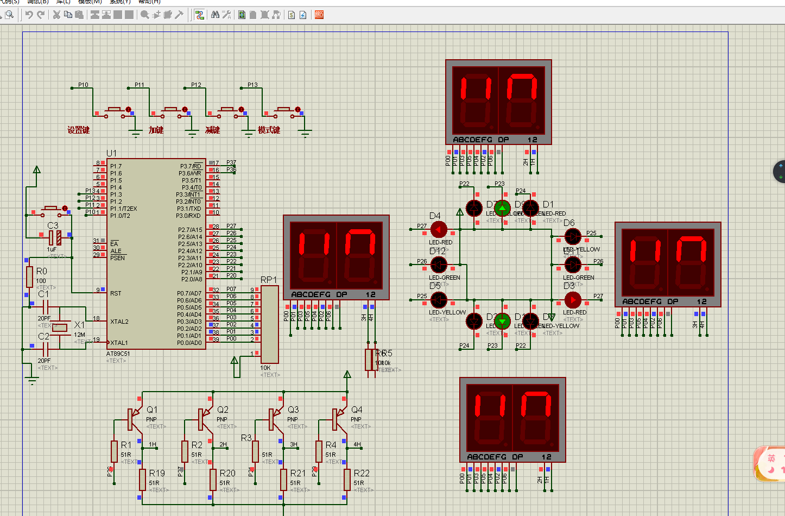Click the Make Device icon
This screenshot has height=516, width=785.
156,15
